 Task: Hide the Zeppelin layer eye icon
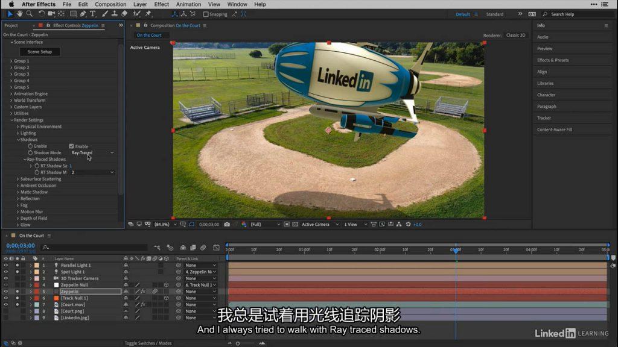5,292
